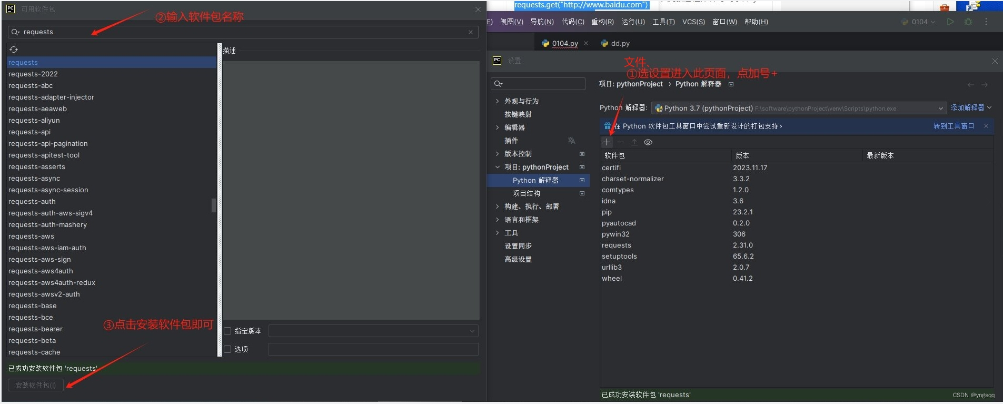Click the plugins translation icon
The image size is (1003, 404).
click(x=572, y=141)
